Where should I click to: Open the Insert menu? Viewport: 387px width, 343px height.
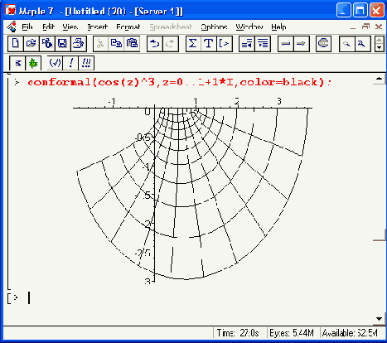click(x=97, y=27)
